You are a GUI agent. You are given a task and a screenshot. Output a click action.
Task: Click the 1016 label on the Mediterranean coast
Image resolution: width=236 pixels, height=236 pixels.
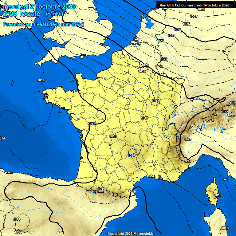(158, 178)
